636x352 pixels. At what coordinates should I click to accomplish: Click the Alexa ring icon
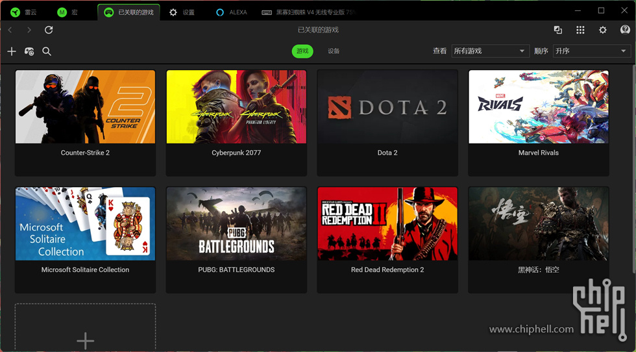click(220, 12)
